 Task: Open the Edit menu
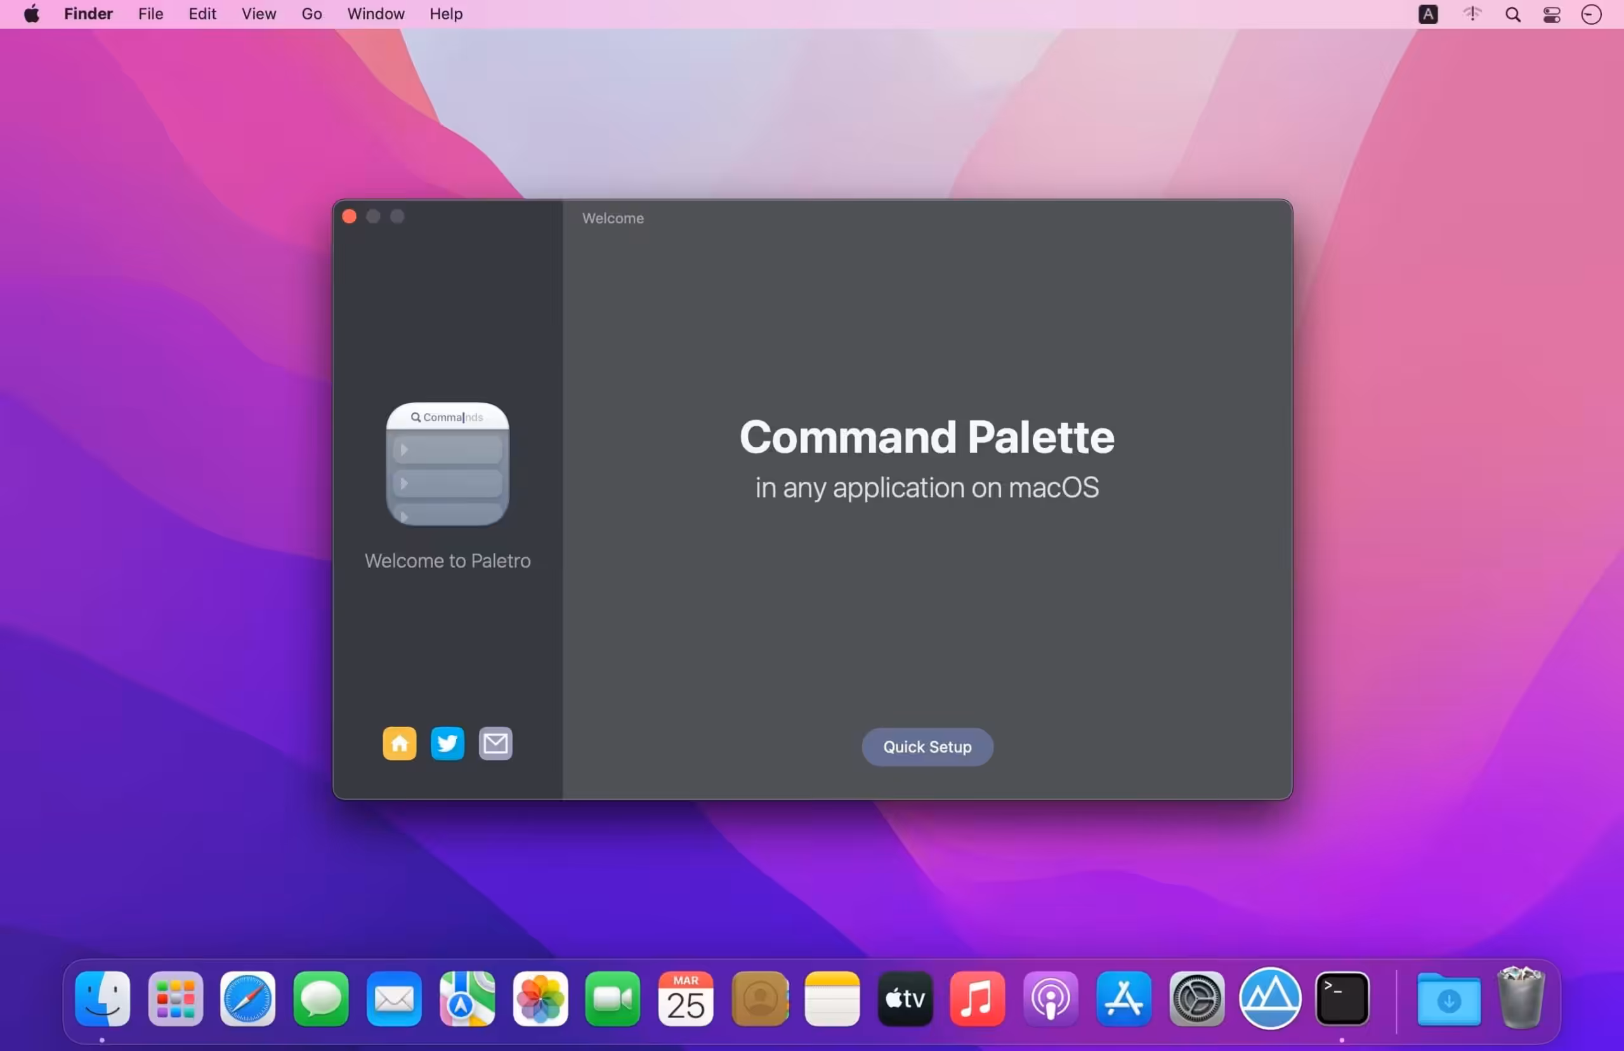tap(202, 14)
